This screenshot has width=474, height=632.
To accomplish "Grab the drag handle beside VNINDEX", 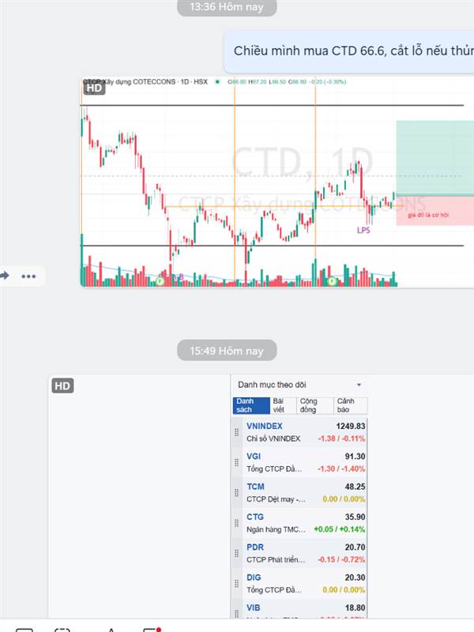I will [x=236, y=432].
